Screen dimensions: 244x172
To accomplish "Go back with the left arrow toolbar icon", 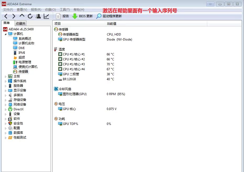I will pyautogui.click(x=6, y=16).
